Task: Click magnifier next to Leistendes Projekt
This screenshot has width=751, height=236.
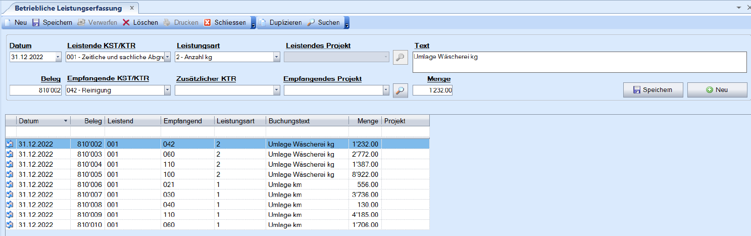Action: tap(400, 57)
